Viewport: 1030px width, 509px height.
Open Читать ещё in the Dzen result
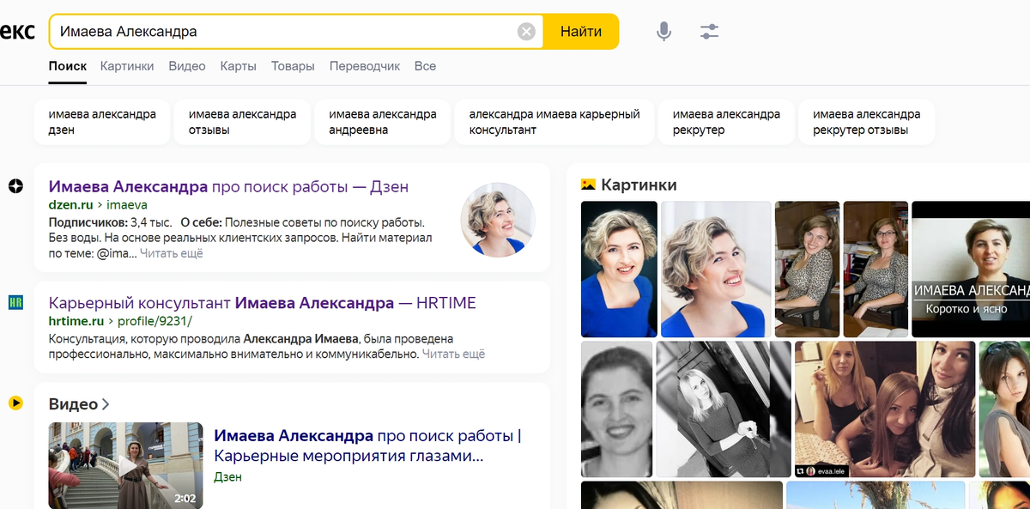coord(171,252)
